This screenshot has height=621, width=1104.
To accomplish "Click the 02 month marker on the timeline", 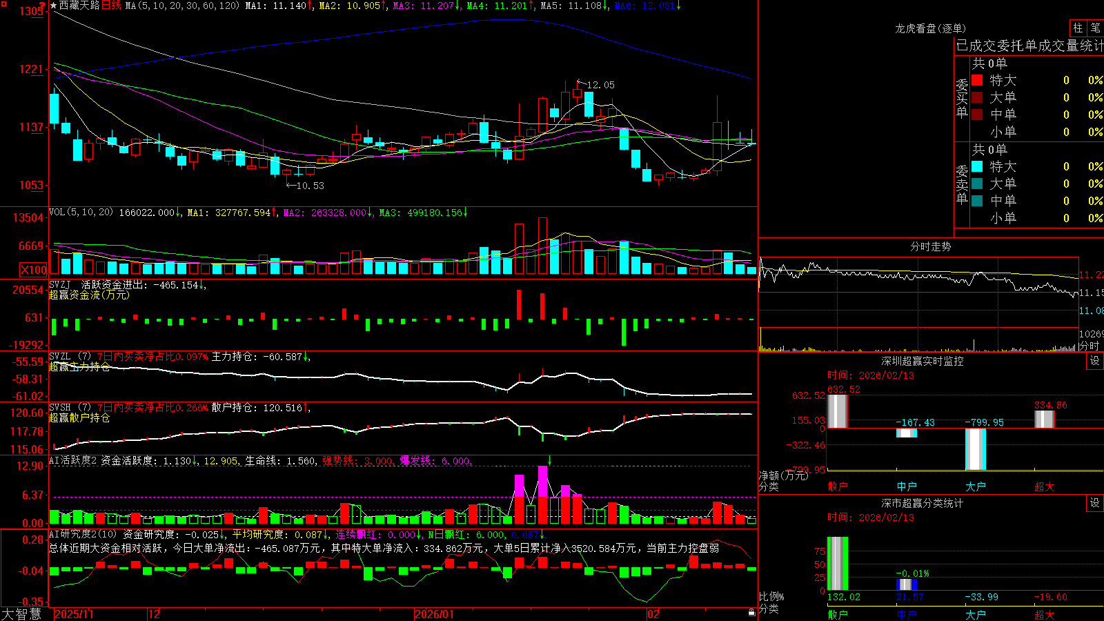I will click(653, 614).
